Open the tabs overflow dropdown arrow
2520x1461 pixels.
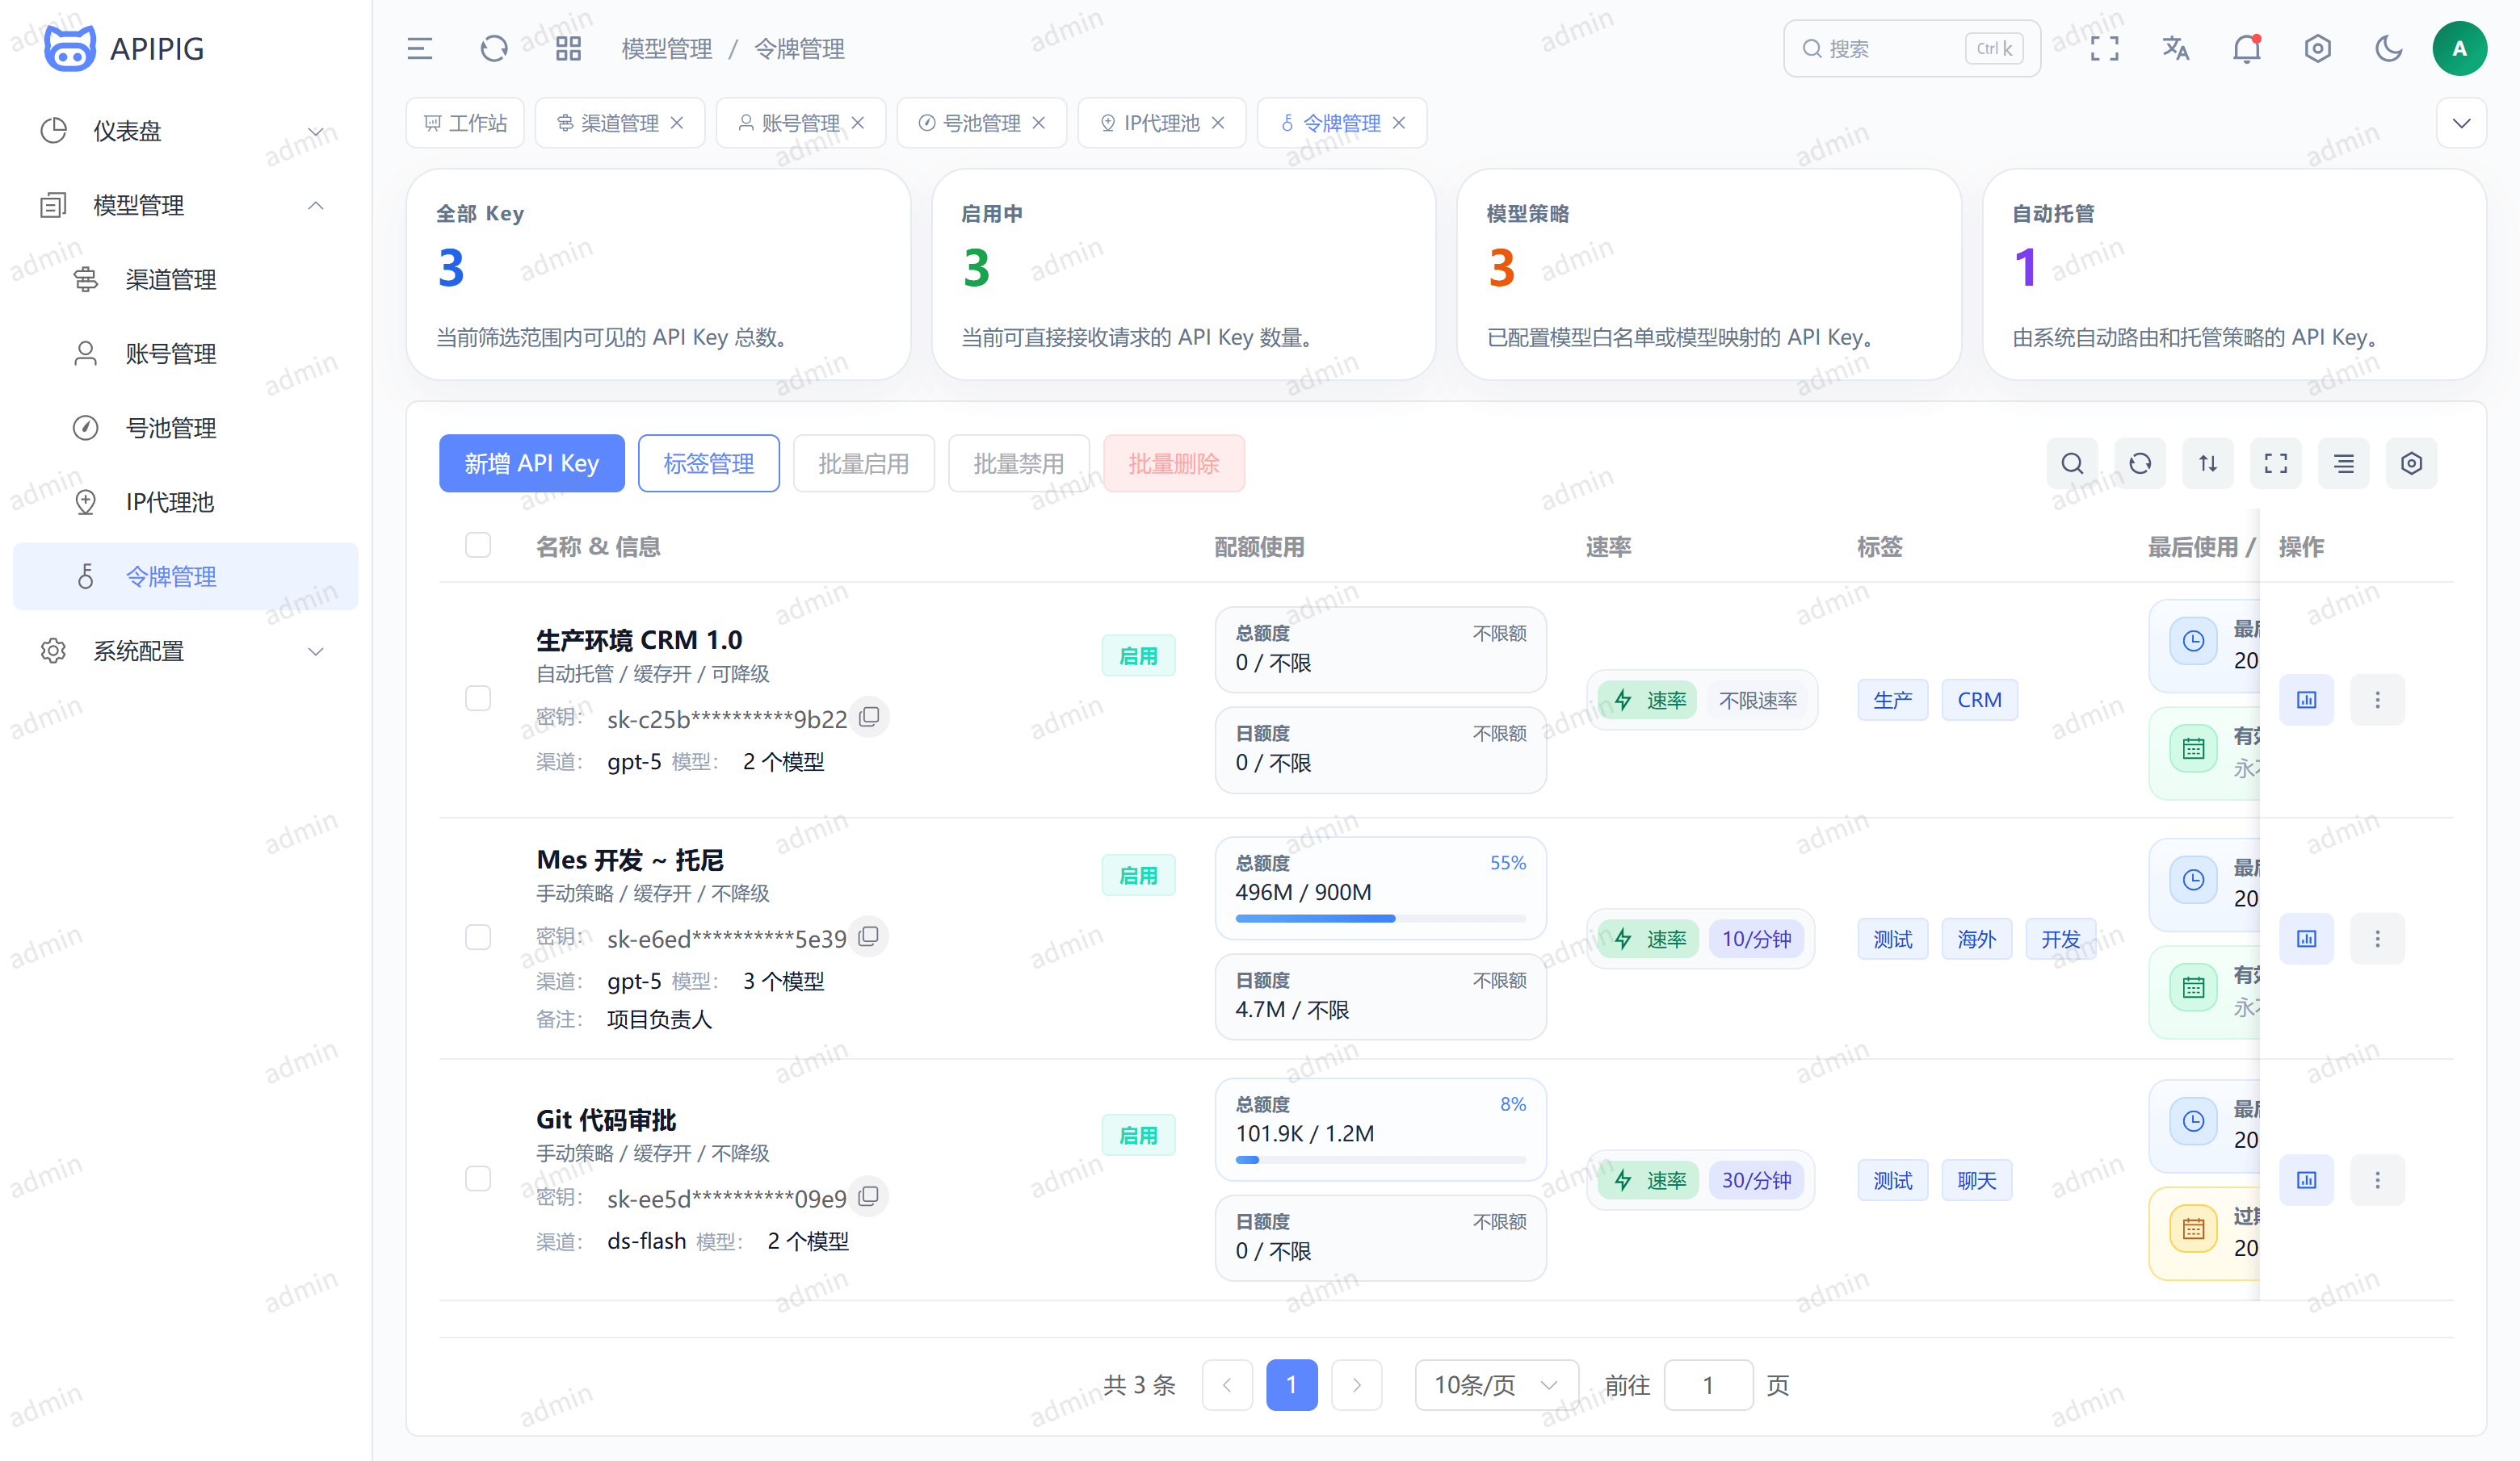2462,123
